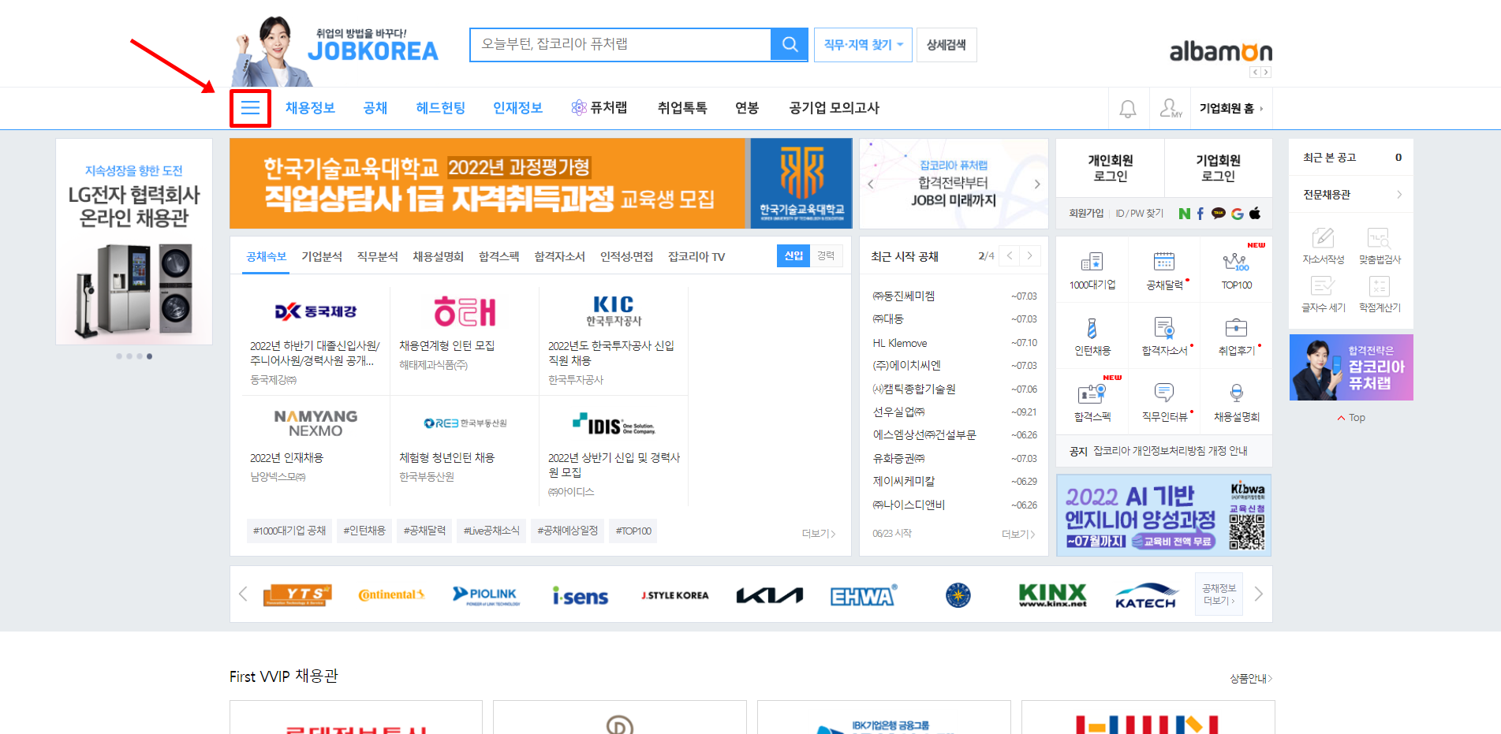Click the blue search magnifier button
This screenshot has height=734, width=1501.
[789, 45]
